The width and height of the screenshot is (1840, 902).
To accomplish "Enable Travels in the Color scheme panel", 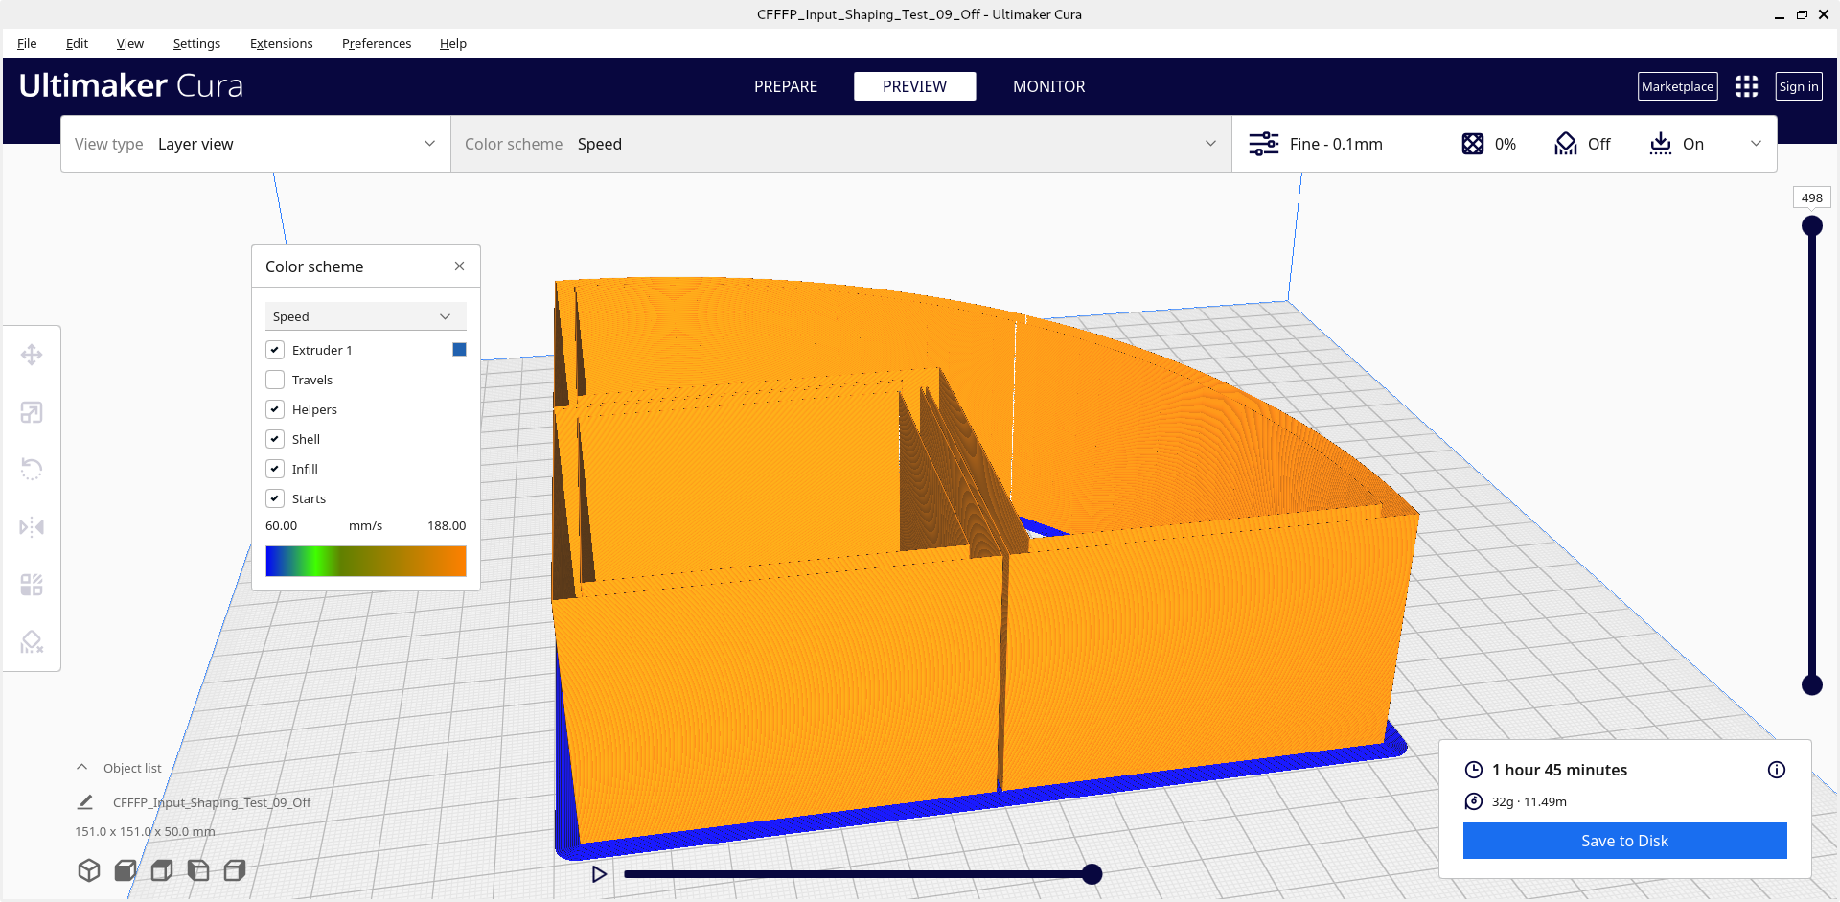I will click(274, 380).
